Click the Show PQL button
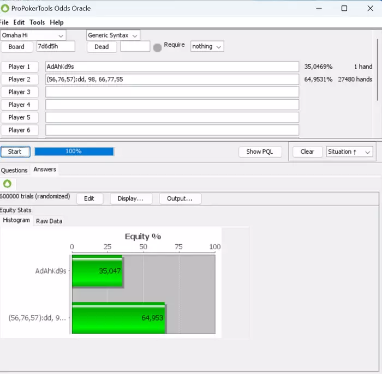The height and width of the screenshot is (374, 382). [x=260, y=152]
